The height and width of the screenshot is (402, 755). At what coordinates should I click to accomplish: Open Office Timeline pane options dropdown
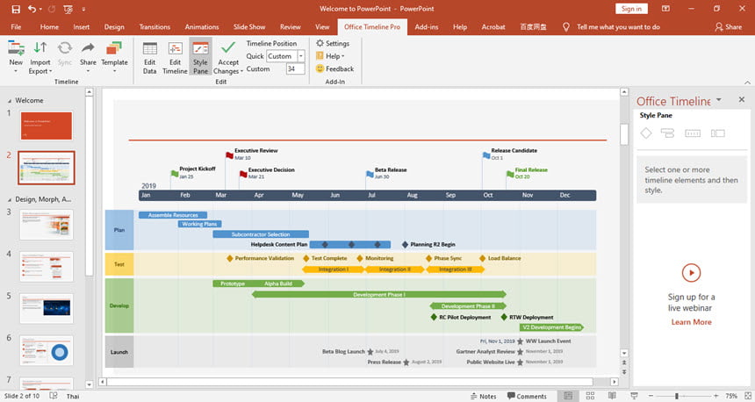coord(719,100)
